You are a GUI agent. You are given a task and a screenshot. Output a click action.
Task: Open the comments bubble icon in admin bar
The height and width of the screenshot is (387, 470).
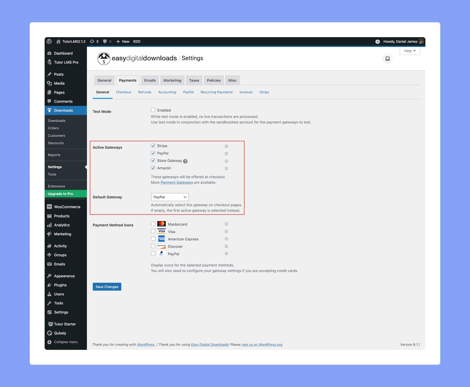pos(105,42)
